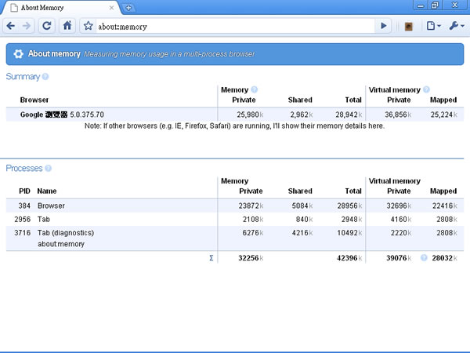Screen dimensions: 470x353
Task: Click the gear icon in About memory banner
Action: (18, 54)
